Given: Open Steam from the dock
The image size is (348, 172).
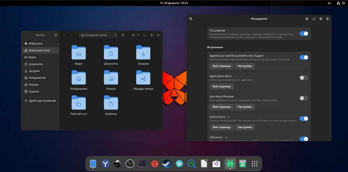Looking at the screenshot, I should coord(167,163).
